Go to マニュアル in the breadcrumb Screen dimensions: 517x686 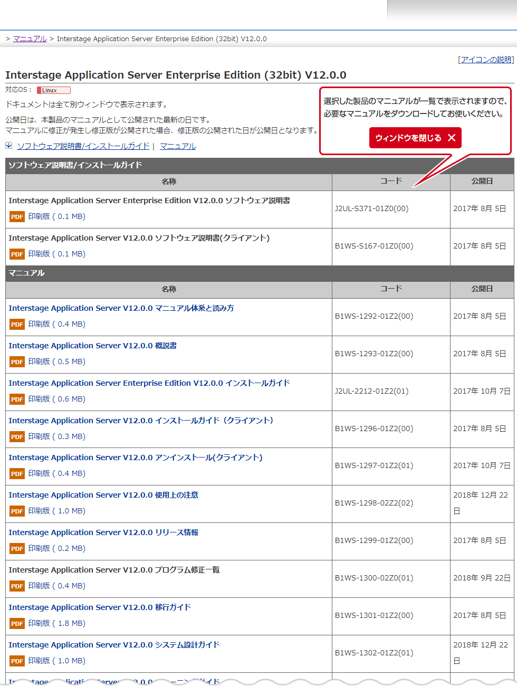coord(30,39)
